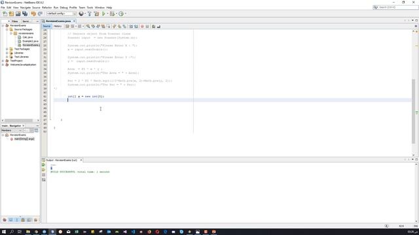
Task: Click the New Project toolbar icon
Action: 11,14
